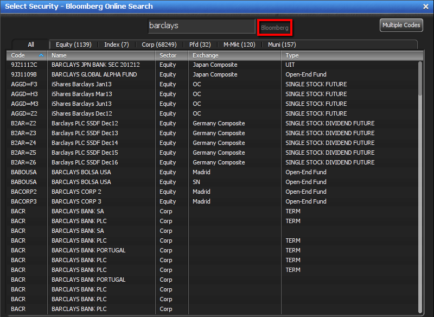Sort by the Name column header
This screenshot has height=317, width=434.
[x=101, y=55]
